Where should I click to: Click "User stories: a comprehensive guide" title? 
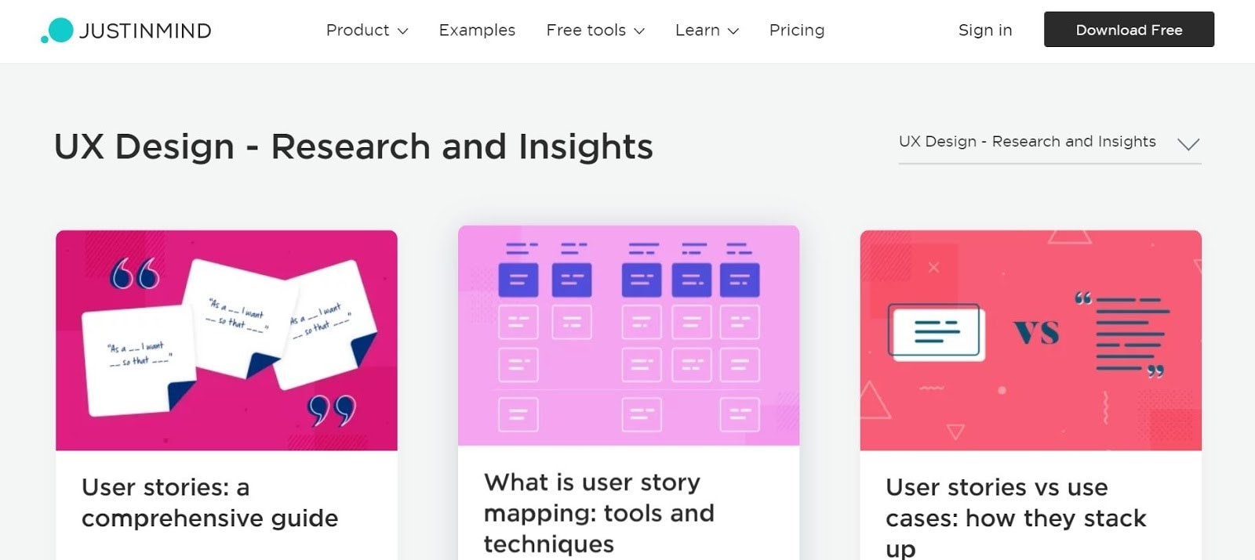210,503
